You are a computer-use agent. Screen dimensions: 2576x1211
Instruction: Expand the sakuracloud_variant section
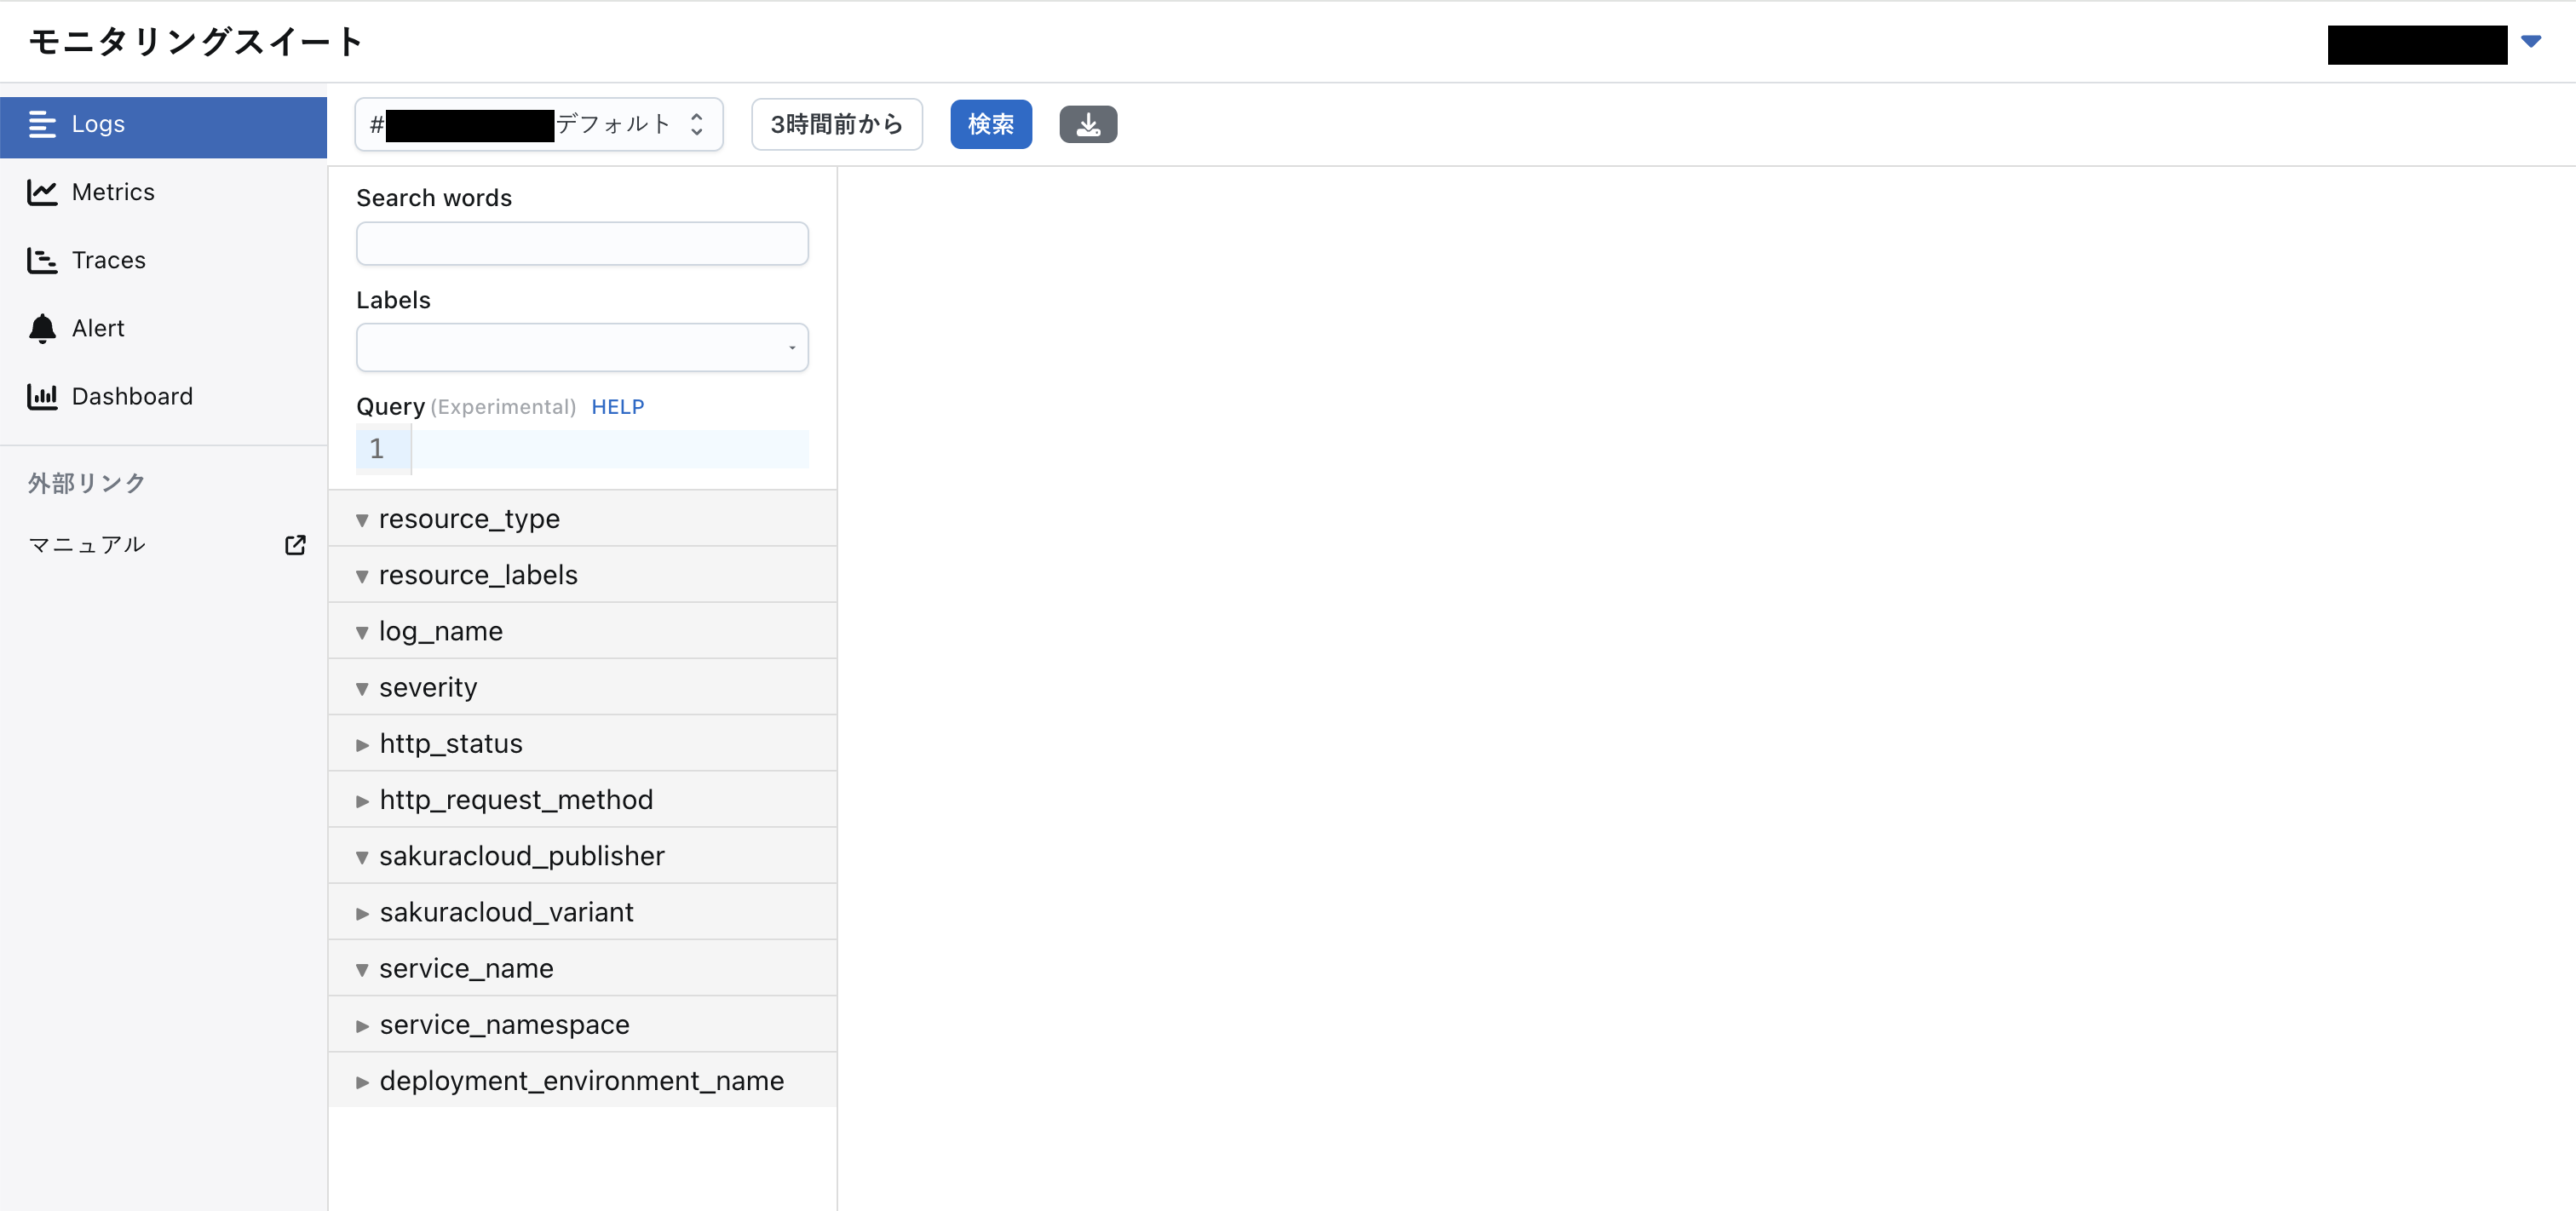point(582,911)
